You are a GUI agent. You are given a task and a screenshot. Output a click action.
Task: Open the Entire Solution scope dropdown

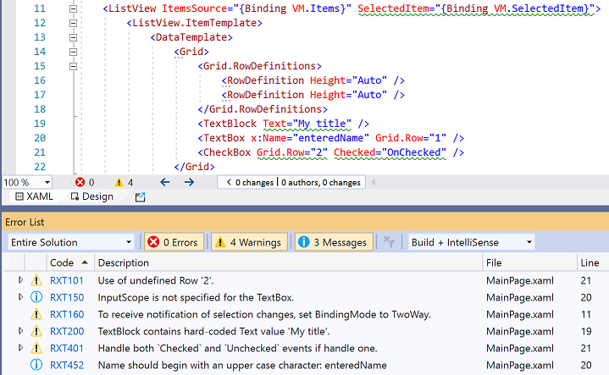(71, 242)
